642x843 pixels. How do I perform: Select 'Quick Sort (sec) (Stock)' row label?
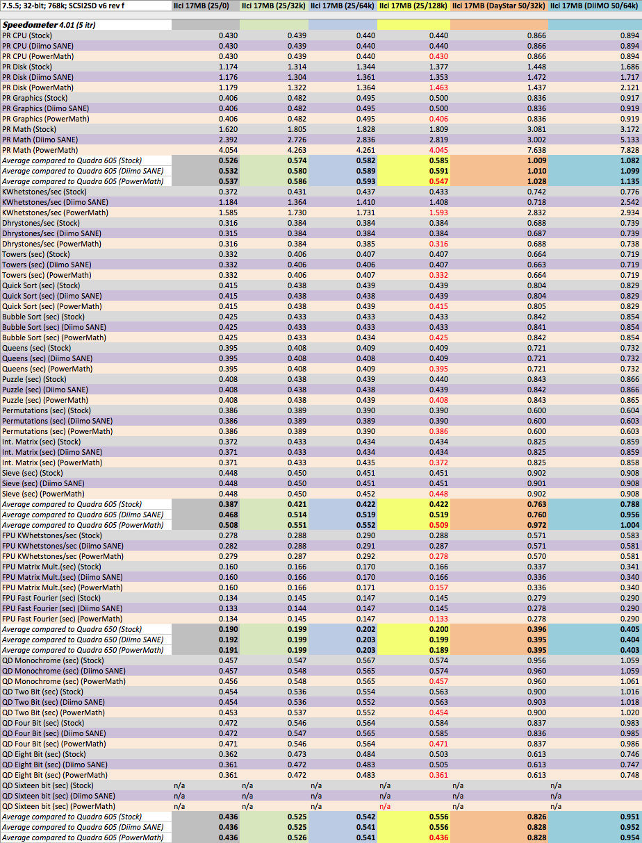tap(41, 285)
